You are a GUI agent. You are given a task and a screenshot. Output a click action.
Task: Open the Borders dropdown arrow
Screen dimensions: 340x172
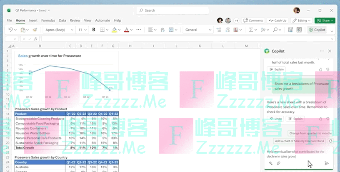coord(107,30)
